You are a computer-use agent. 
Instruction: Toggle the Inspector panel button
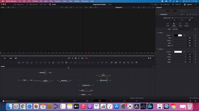pyautogui.click(x=188, y=4)
